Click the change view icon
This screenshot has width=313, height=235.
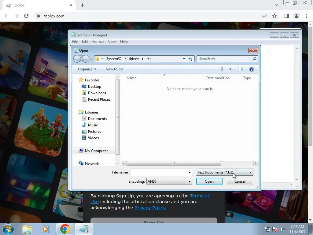223,69
